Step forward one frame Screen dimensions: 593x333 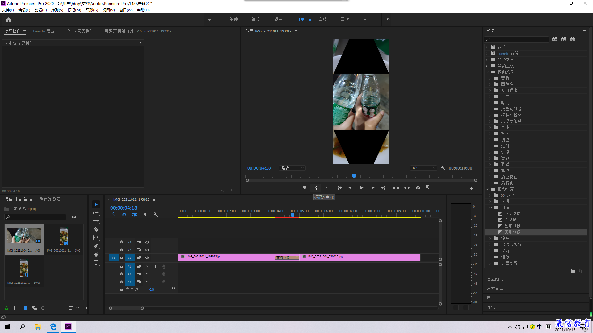[x=372, y=188]
